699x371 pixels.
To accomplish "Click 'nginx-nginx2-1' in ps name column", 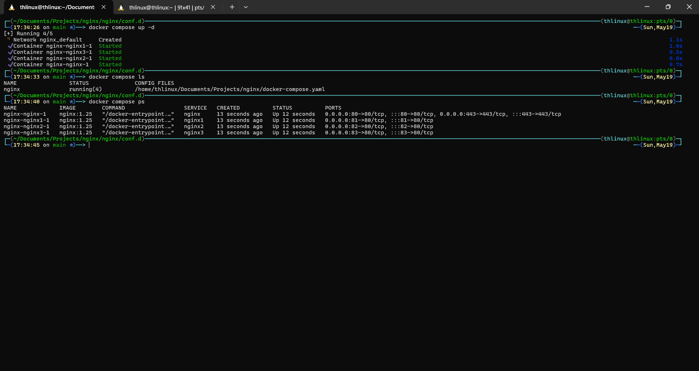I will pos(27,127).
